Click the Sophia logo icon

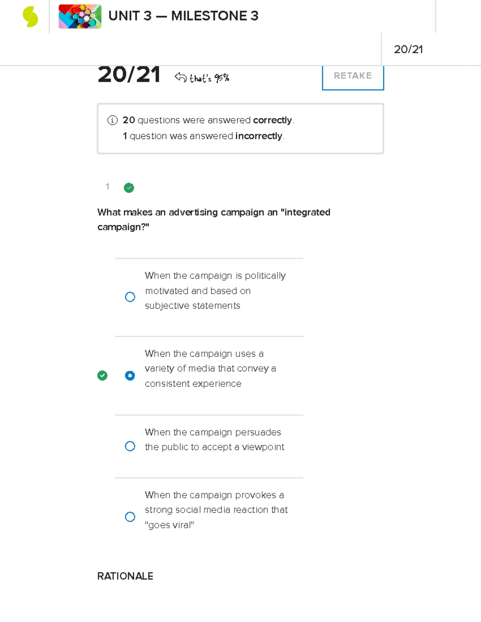point(30,16)
